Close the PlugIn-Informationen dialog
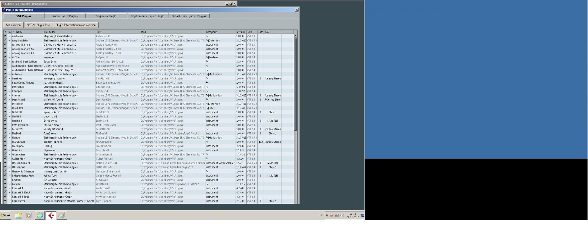 point(297,10)
